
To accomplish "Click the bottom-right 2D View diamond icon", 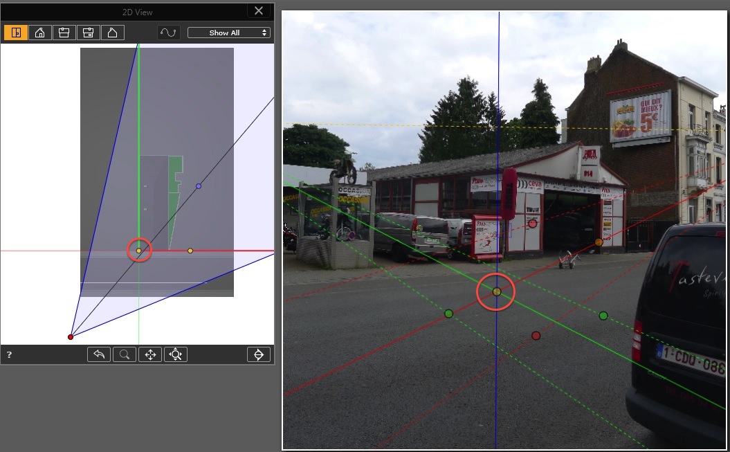I will [258, 354].
